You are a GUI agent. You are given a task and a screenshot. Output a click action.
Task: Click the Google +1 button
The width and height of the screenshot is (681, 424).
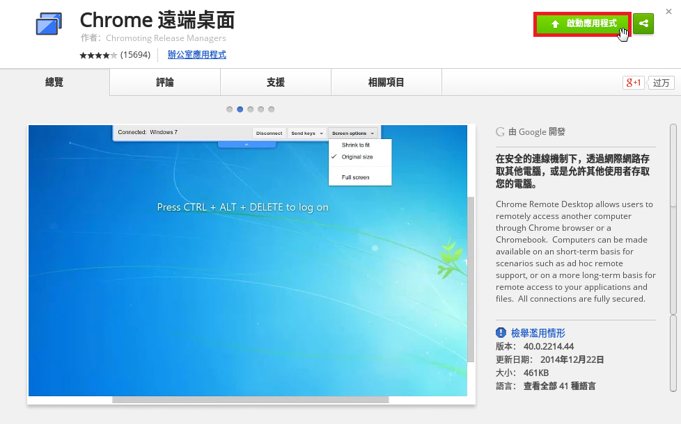[633, 83]
